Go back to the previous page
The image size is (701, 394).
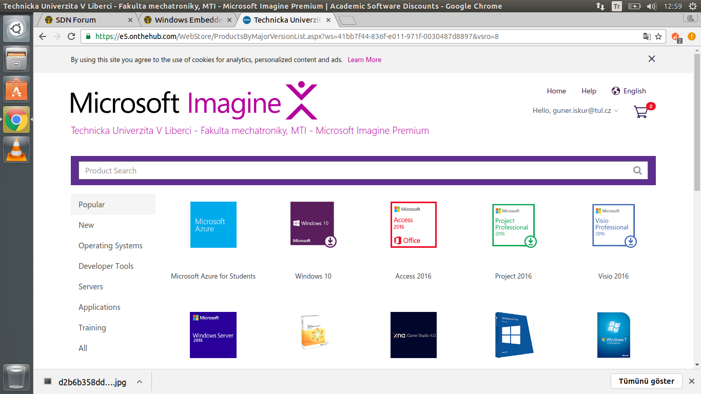[x=43, y=36]
